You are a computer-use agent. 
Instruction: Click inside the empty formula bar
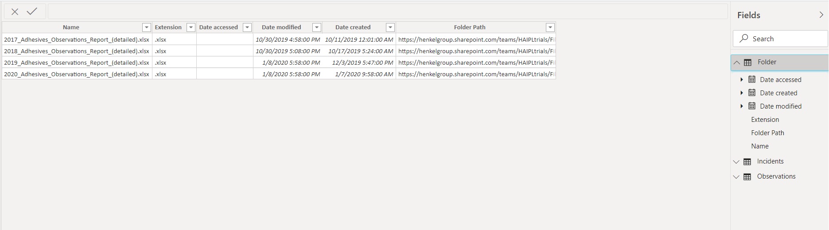(x=387, y=12)
